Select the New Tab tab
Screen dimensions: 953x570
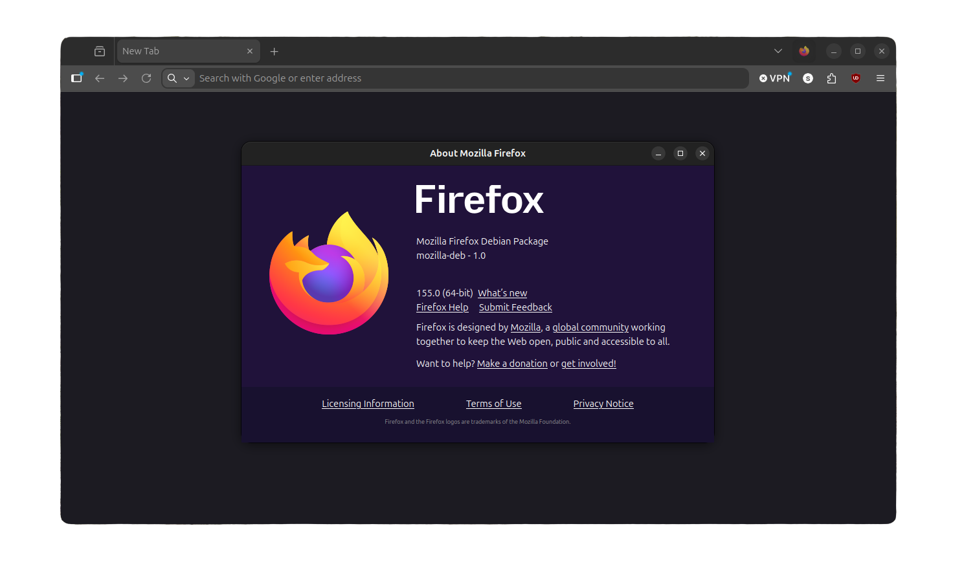[188, 51]
